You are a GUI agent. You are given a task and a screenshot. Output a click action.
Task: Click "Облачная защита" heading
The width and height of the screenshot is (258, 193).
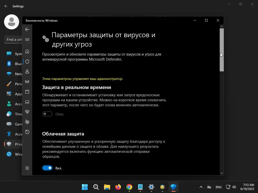pyautogui.click(x=63, y=134)
